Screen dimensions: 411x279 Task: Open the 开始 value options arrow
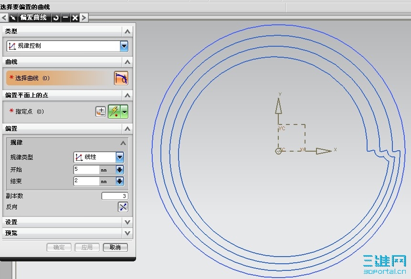coord(120,170)
